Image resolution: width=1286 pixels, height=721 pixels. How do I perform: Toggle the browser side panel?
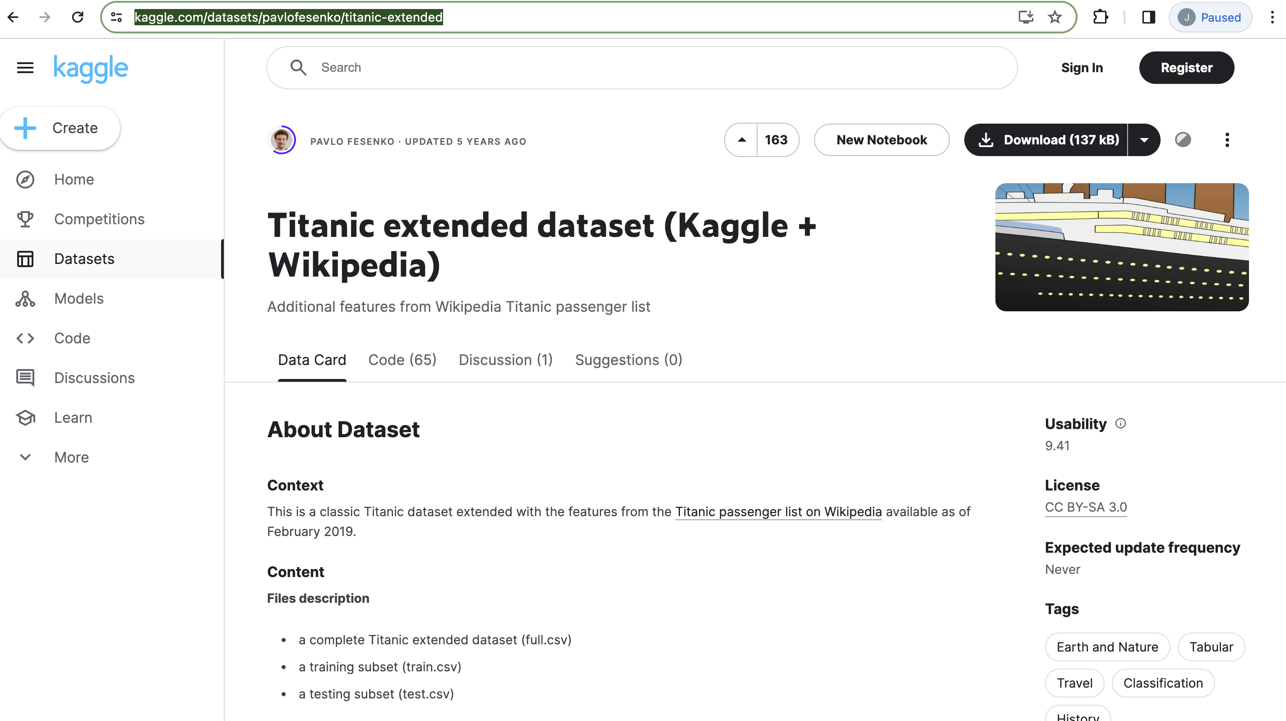pyautogui.click(x=1149, y=18)
